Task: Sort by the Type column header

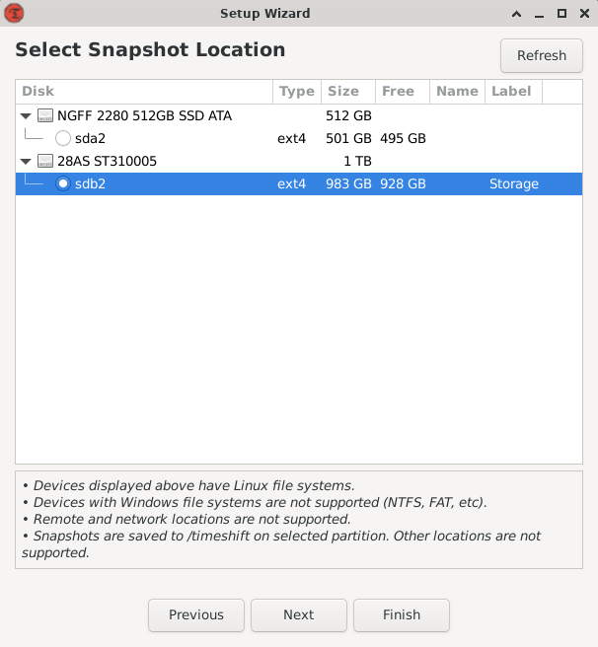Action: click(x=296, y=92)
